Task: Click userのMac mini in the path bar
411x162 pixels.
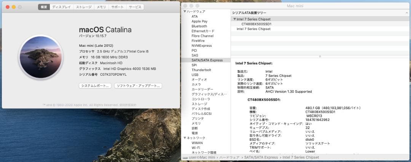Action: 201,157
